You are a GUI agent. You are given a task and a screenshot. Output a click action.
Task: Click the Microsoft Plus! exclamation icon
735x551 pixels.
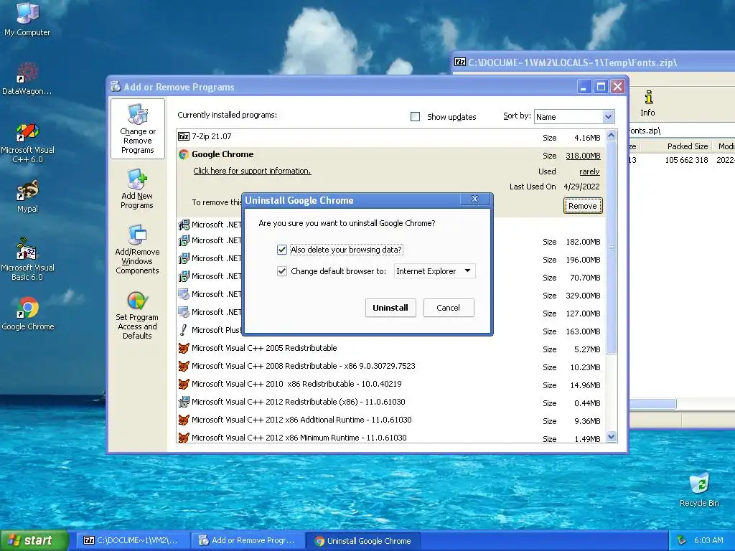183,330
